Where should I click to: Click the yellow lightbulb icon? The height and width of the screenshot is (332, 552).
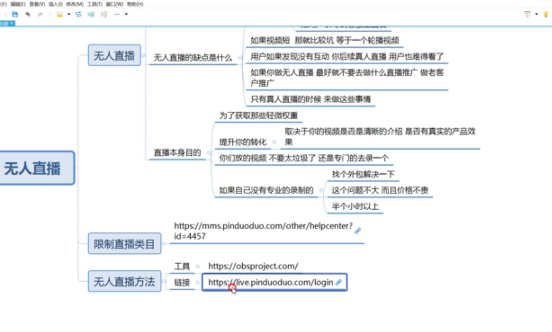[545, 14]
